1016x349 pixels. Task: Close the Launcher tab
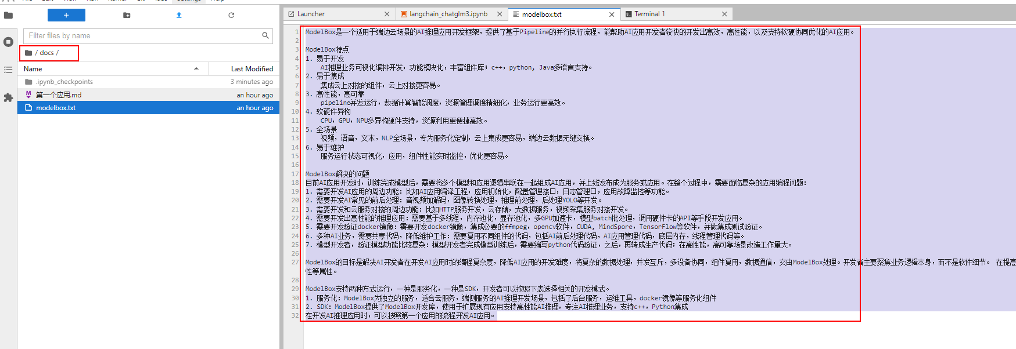tap(387, 14)
